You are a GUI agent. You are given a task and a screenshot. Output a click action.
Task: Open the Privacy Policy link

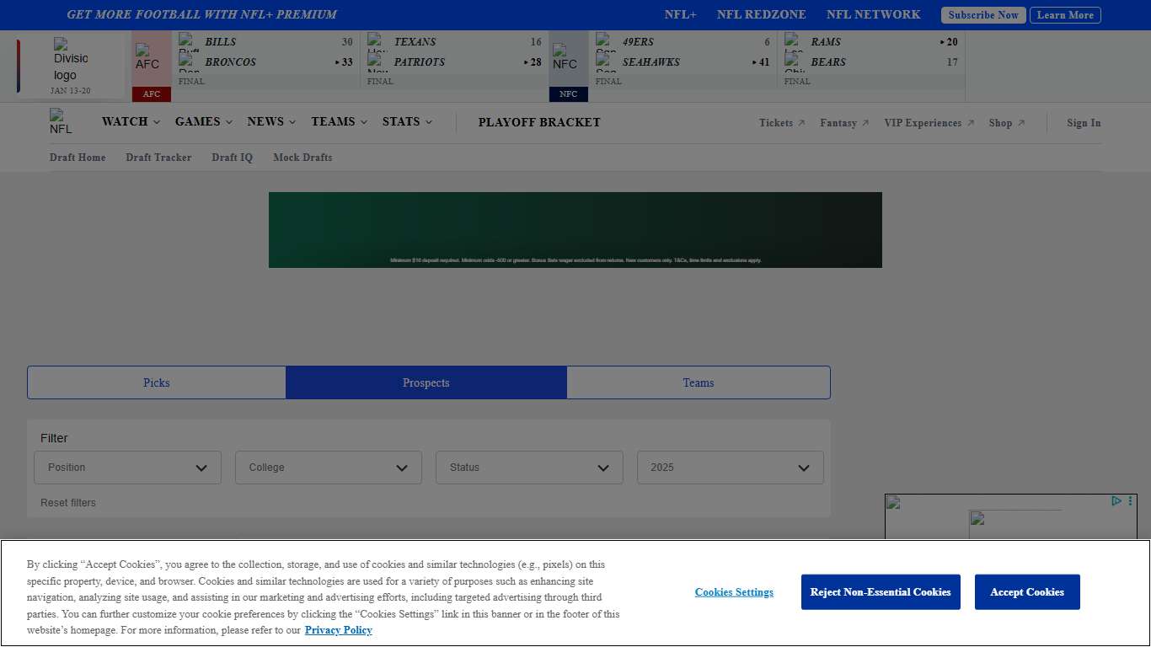tap(338, 630)
